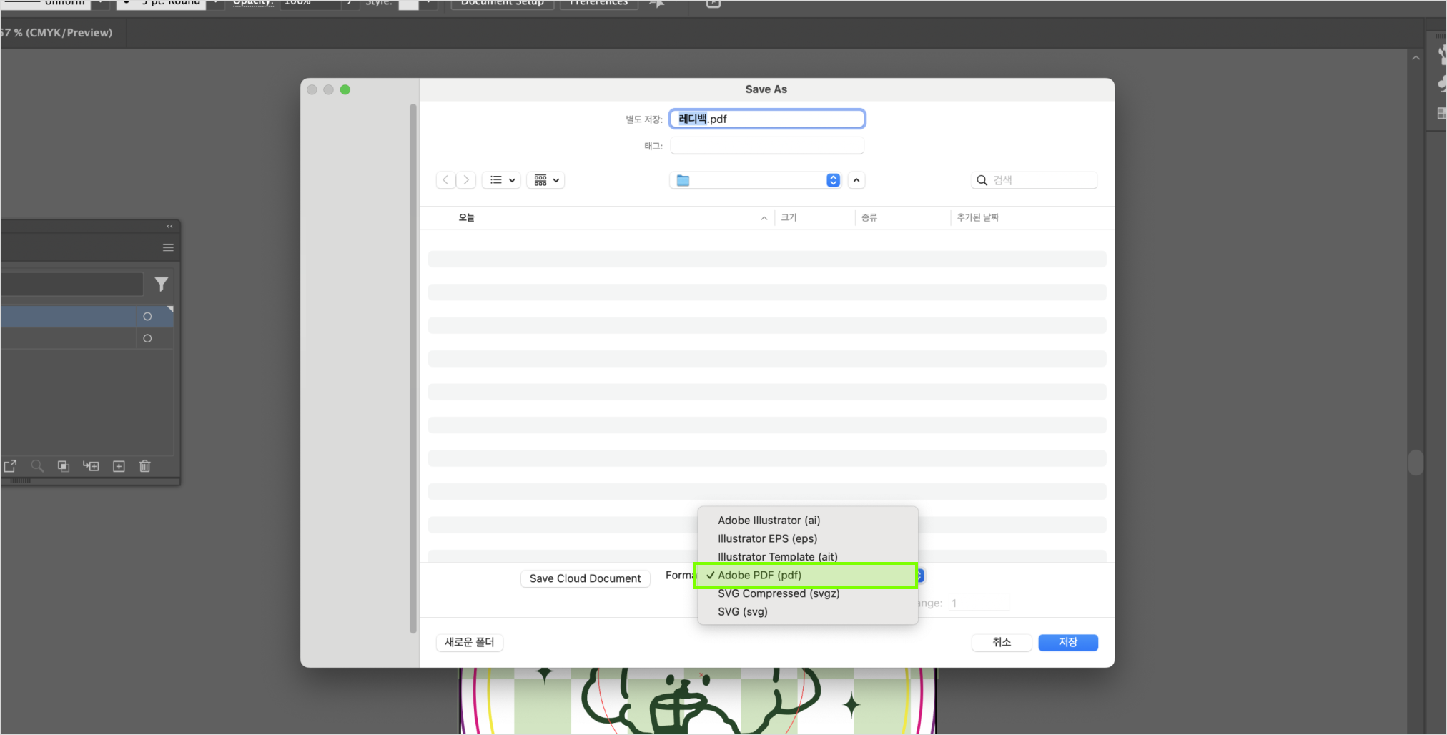Click the Create New Layer plus icon
Image resolution: width=1447 pixels, height=735 pixels.
[119, 466]
